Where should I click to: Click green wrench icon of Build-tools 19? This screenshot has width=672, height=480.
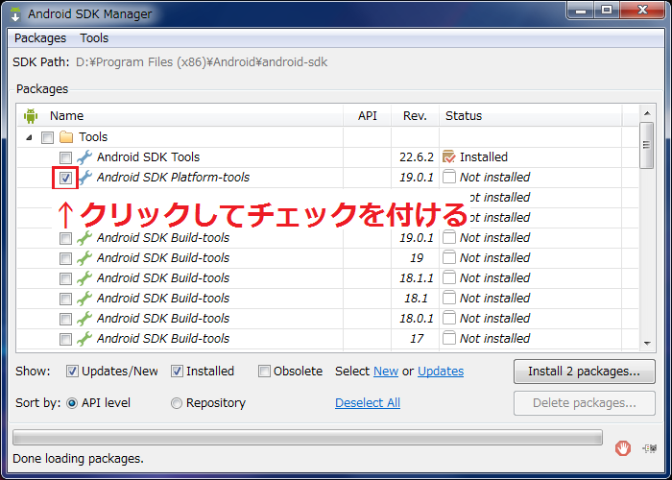click(x=84, y=258)
